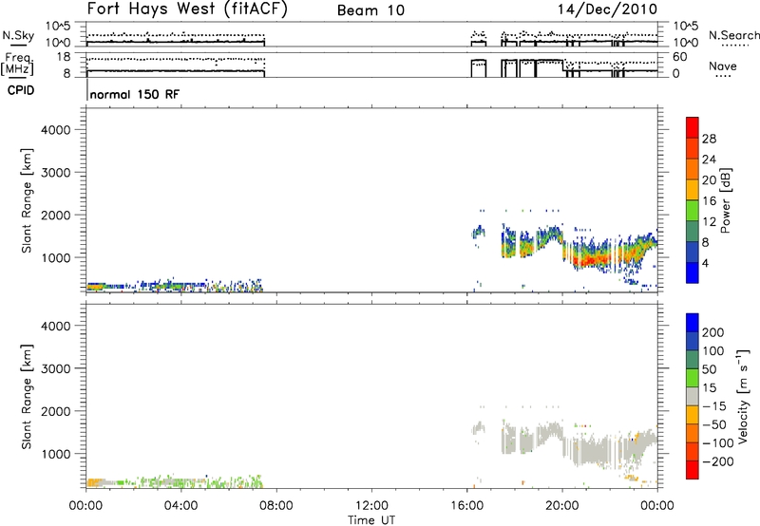Click the Velocity [m s-1] colorbar title
This screenshot has height=526, width=760.
tap(743, 396)
